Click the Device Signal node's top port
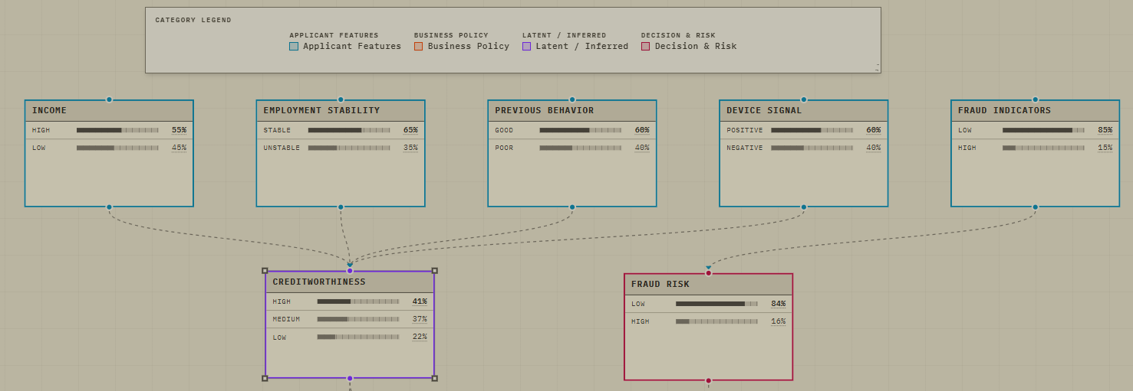Viewport: 1133px width, 391px height. pos(804,99)
